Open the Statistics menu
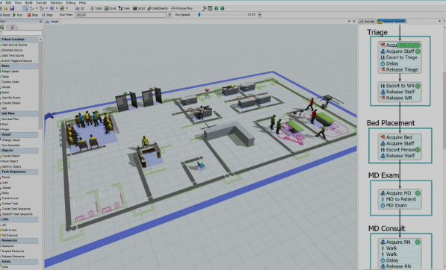This screenshot has height=270, width=446. (x=56, y=2)
